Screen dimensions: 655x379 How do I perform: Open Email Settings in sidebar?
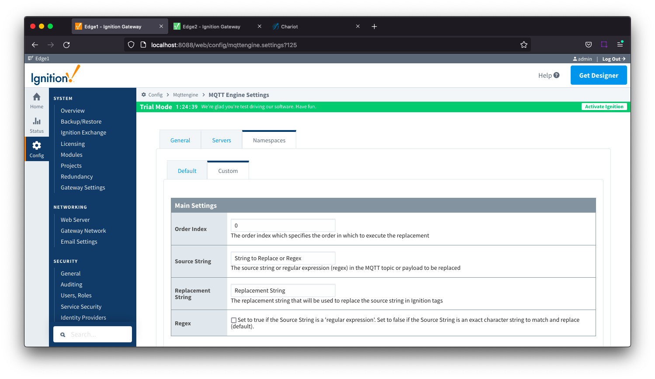pyautogui.click(x=79, y=241)
